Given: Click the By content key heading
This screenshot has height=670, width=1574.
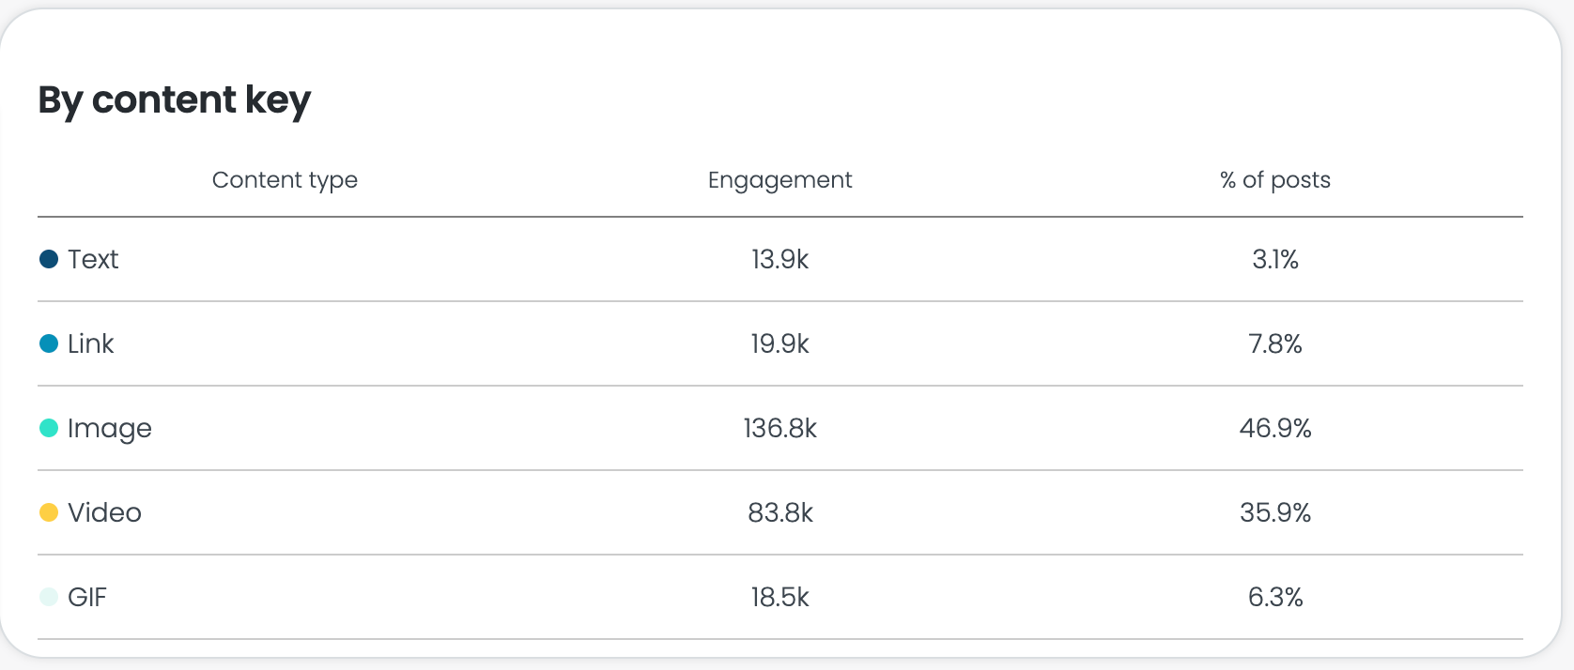Looking at the screenshot, I should 174,100.
